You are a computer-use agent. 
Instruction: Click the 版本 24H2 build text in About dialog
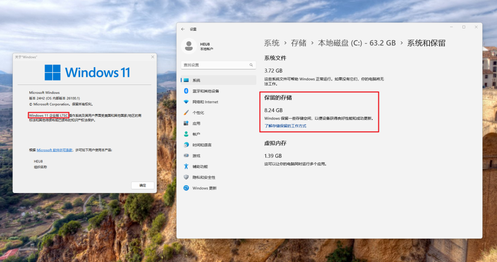point(54,98)
